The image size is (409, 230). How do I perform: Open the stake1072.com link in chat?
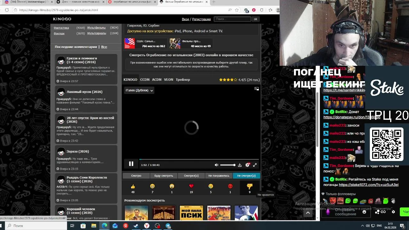pyautogui.click(x=368, y=185)
